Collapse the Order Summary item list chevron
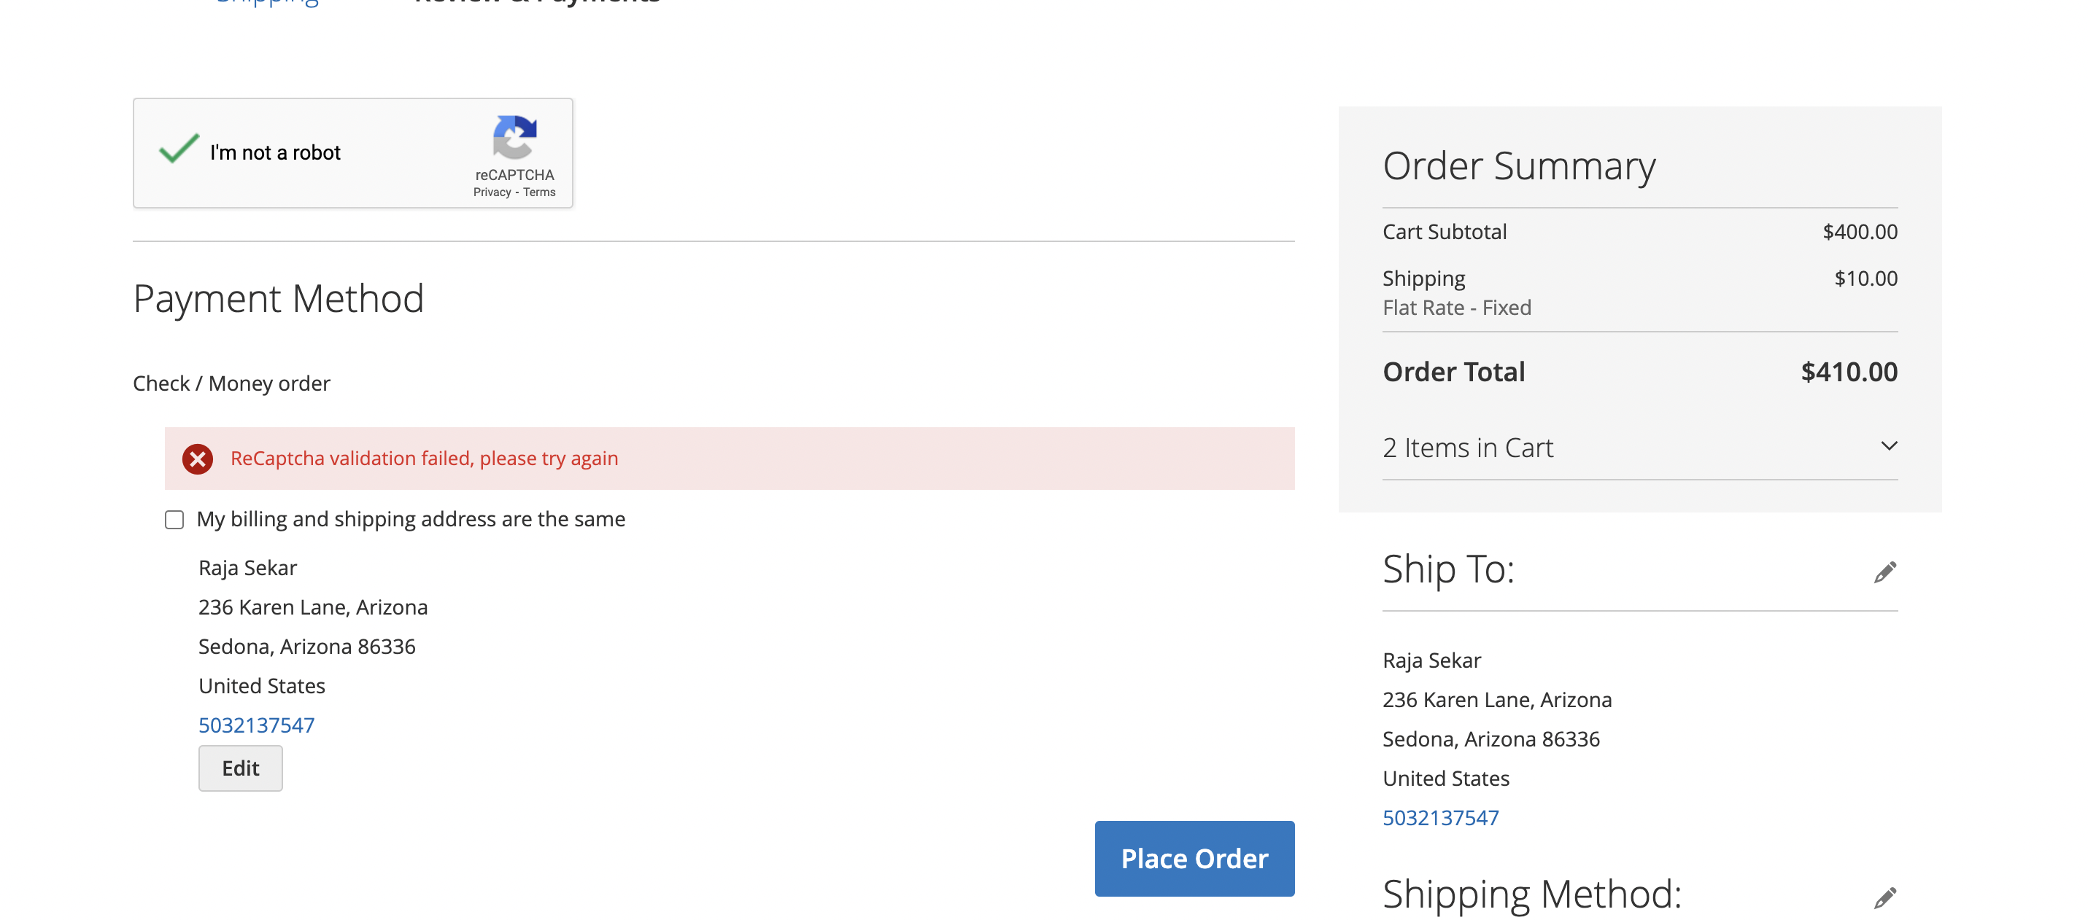The image size is (2088, 920). [x=1889, y=445]
